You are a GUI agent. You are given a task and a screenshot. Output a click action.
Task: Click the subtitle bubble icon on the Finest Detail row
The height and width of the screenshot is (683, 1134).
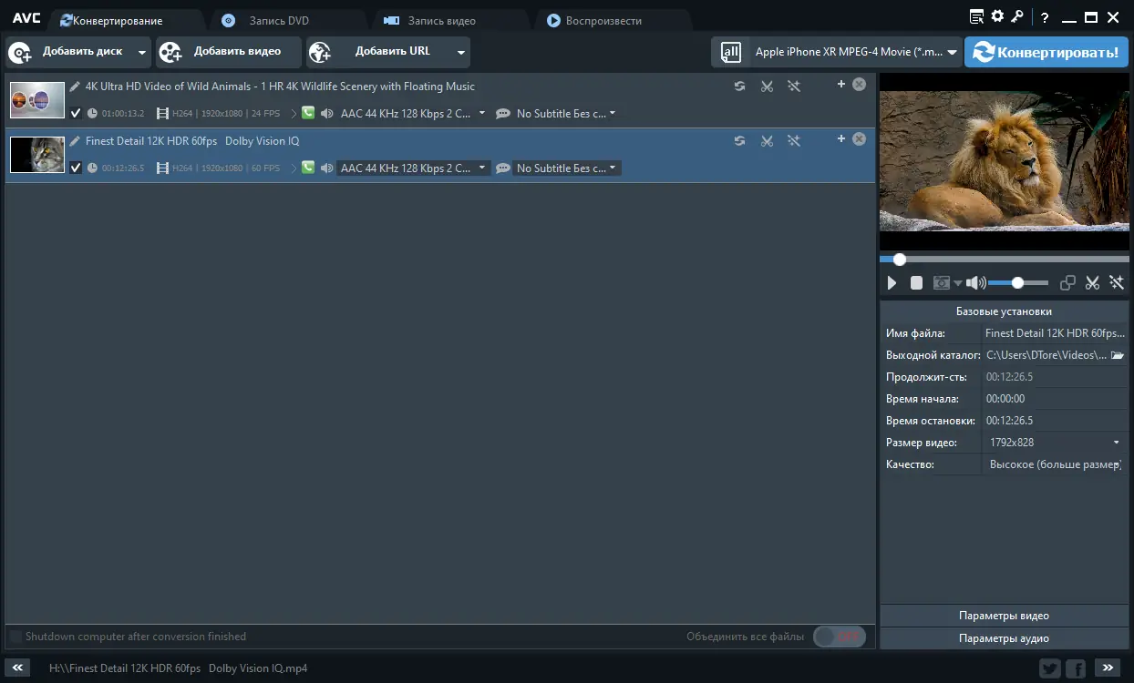click(503, 168)
